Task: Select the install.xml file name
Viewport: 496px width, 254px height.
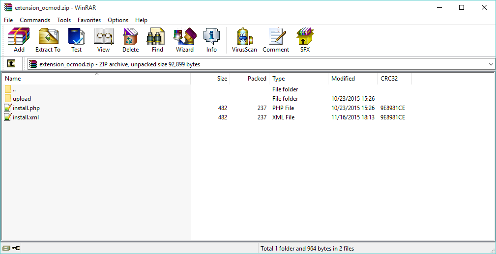Action: pyautogui.click(x=26, y=117)
